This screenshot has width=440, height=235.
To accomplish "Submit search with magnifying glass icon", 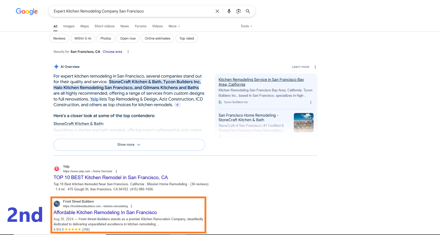I will tap(248, 11).
